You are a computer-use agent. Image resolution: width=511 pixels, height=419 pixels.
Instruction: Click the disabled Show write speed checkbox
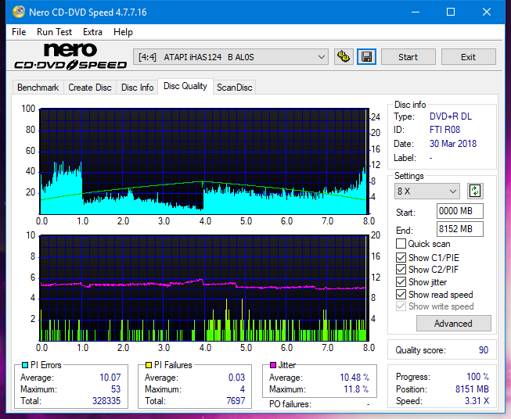click(401, 306)
